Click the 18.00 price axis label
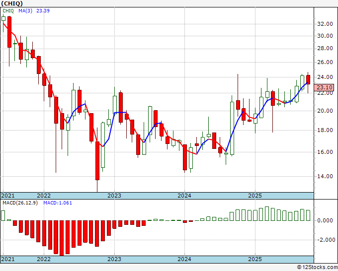 pyautogui.click(x=325, y=130)
